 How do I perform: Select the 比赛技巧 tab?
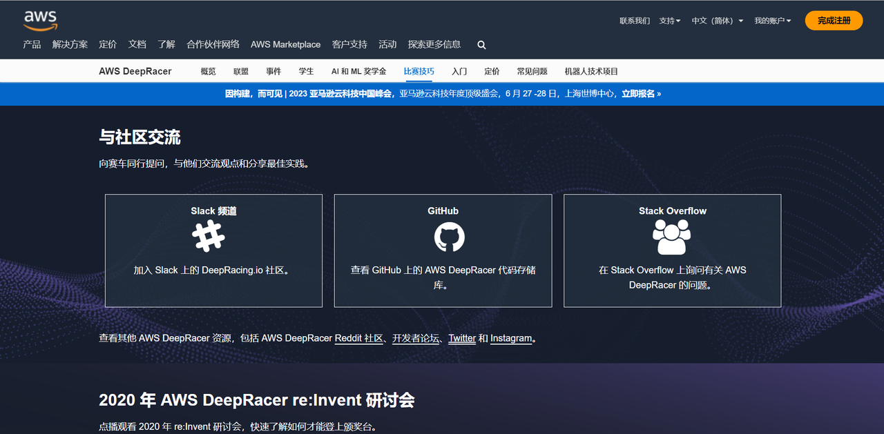[419, 71]
